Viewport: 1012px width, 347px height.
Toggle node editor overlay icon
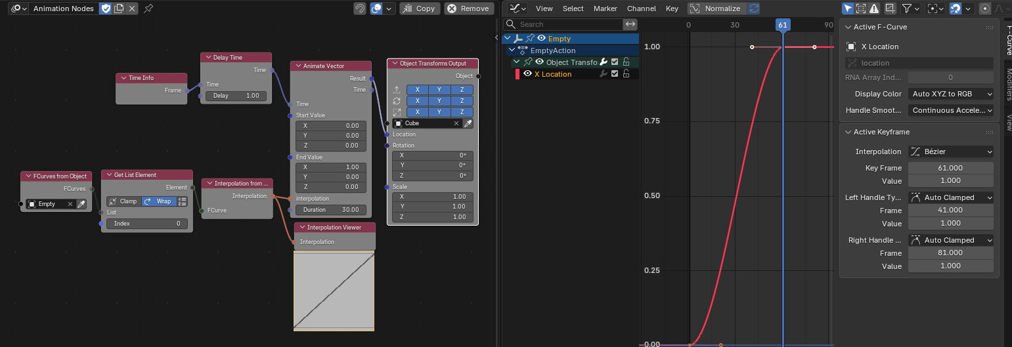point(376,9)
